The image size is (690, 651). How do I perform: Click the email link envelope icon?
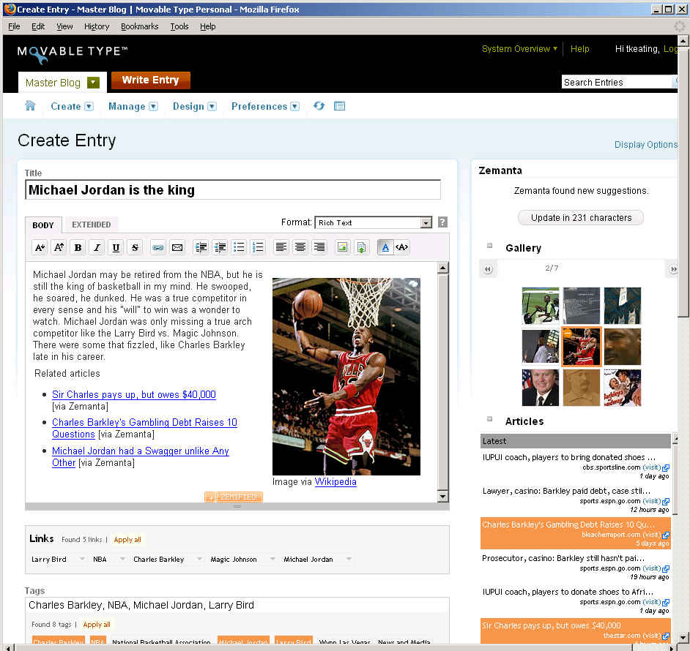coord(177,247)
